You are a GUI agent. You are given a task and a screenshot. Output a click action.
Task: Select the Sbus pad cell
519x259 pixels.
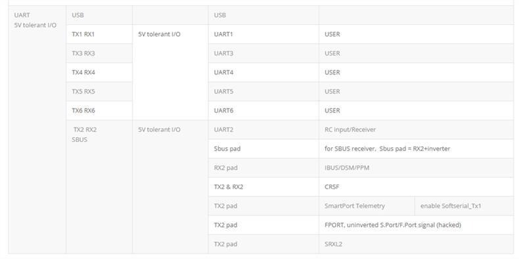[x=263, y=149]
